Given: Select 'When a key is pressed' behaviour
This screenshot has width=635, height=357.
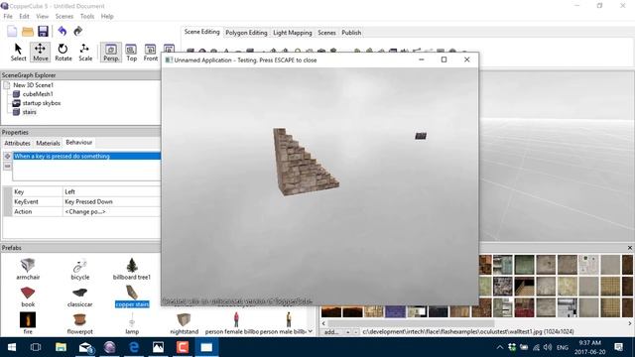Looking at the screenshot, I should pyautogui.click(x=86, y=157).
